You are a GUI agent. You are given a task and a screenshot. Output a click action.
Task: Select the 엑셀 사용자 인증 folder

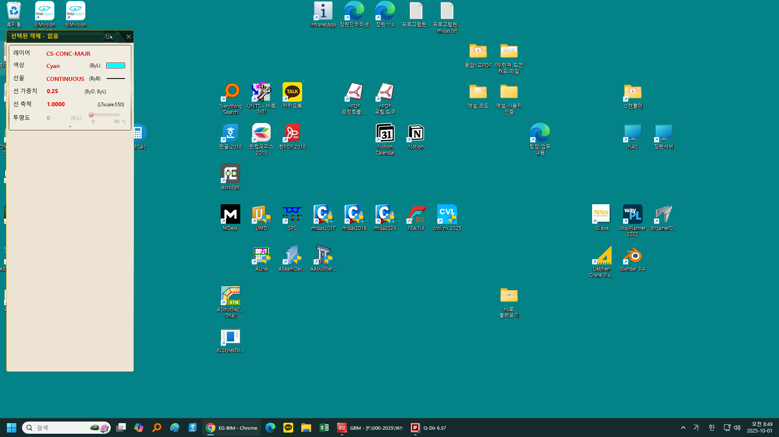509,99
